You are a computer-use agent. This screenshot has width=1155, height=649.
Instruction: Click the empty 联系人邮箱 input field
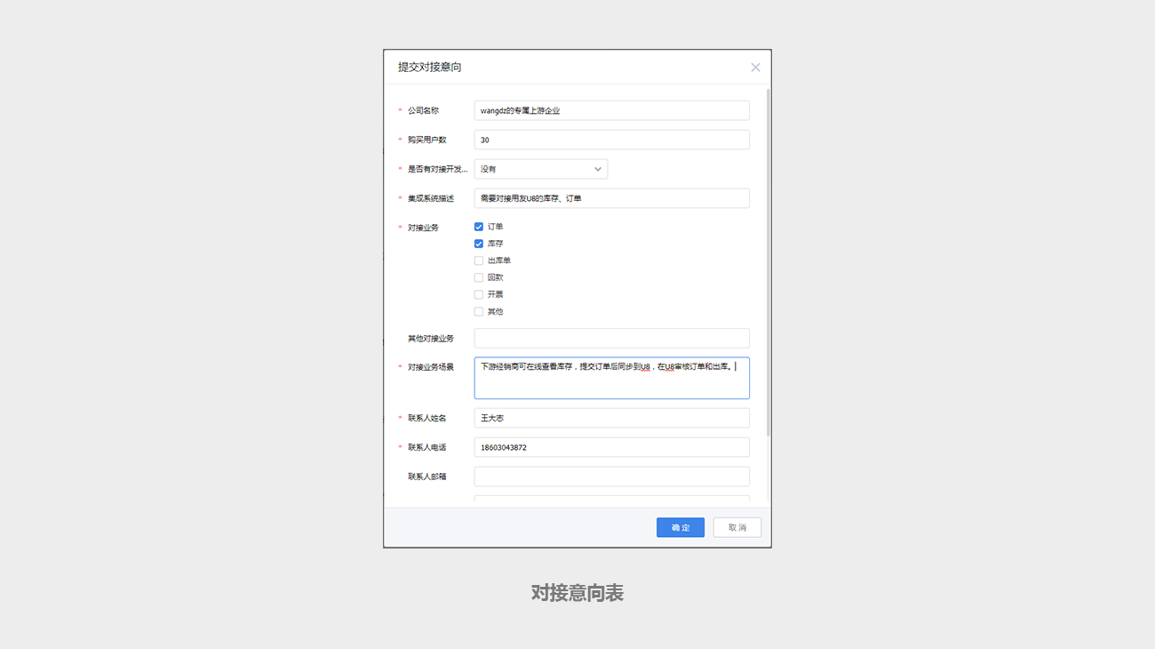(611, 477)
